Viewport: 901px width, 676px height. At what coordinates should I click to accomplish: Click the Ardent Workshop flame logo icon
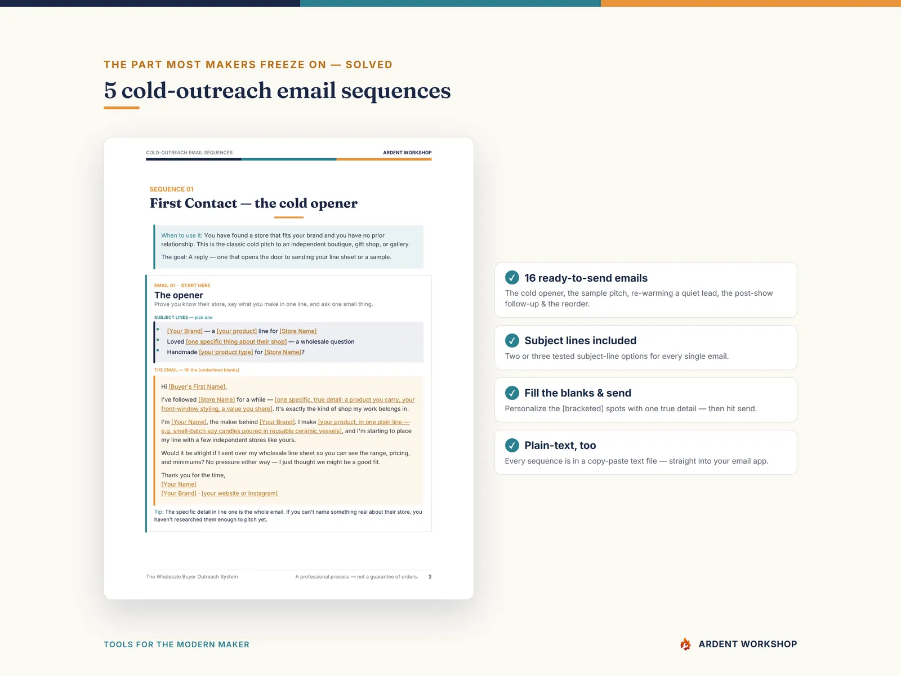pyautogui.click(x=685, y=644)
